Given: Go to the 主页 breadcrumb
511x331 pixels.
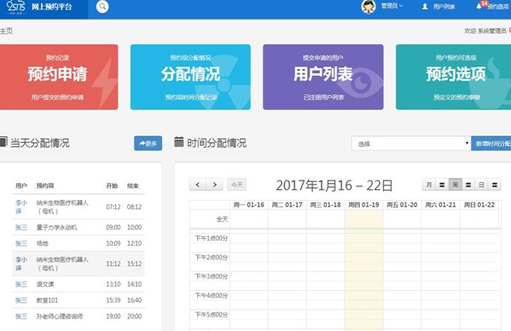Looking at the screenshot, I should click(x=6, y=31).
